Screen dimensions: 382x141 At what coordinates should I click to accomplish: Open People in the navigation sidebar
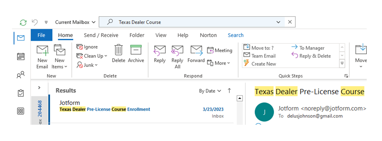click(21, 75)
